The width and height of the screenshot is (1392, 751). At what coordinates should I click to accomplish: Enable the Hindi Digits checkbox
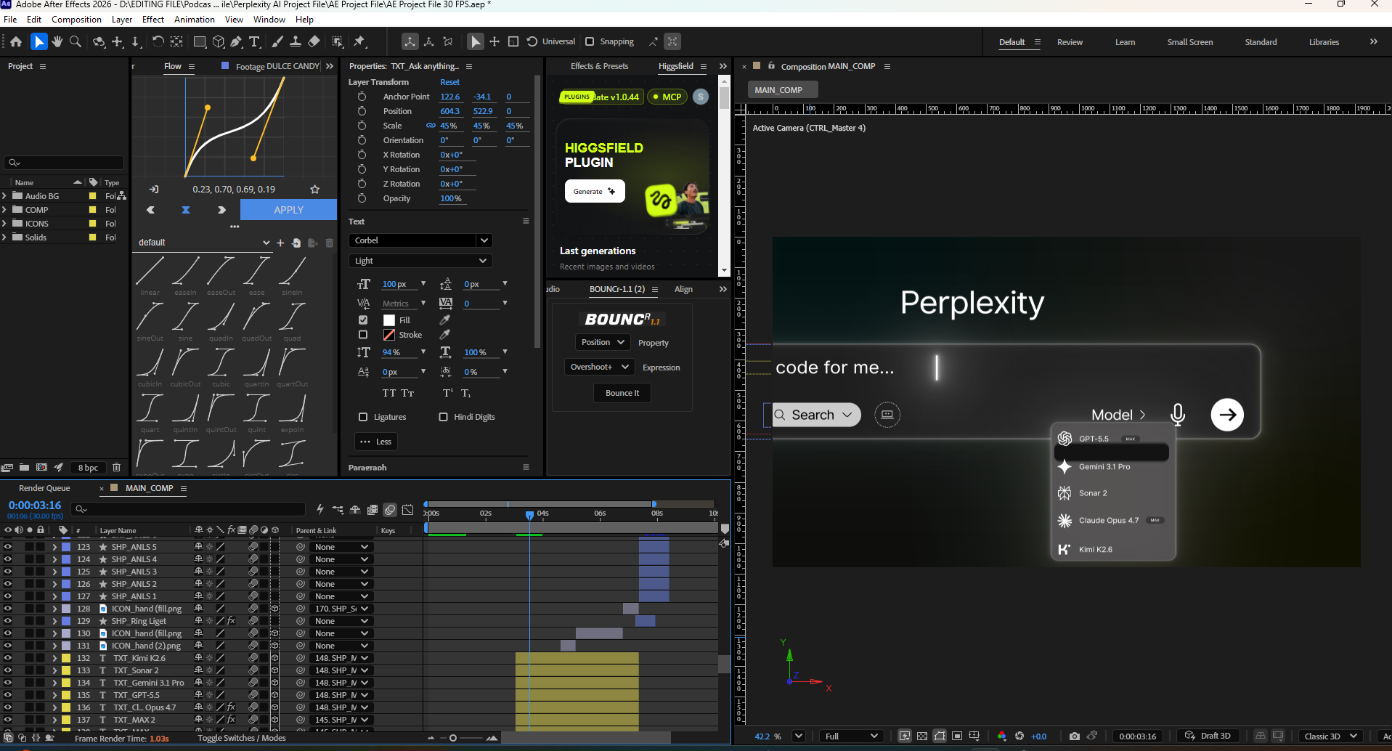[443, 417]
